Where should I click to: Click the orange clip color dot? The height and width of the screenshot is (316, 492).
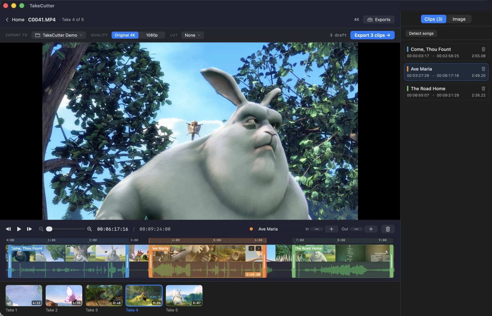[x=251, y=229]
